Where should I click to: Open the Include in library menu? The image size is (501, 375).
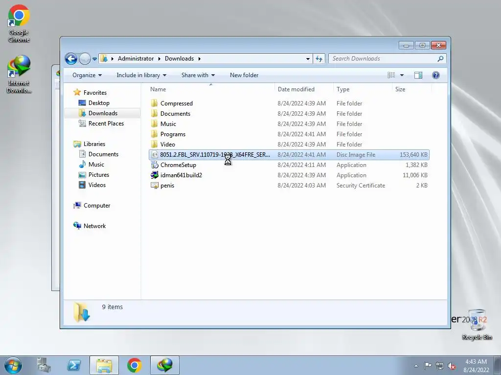(x=141, y=75)
